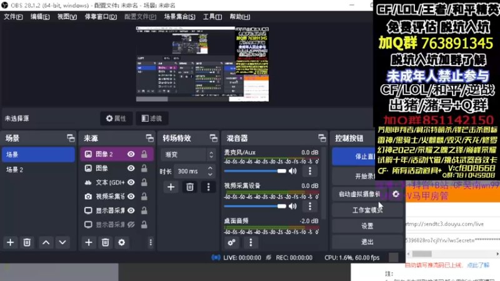The height and width of the screenshot is (281, 500).
Task: Open the 视图(V) menu
Action: click(67, 17)
